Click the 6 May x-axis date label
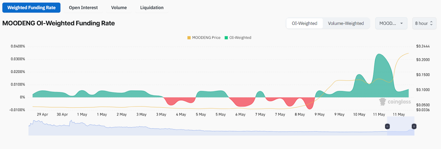This screenshot has width=441, height=149. [x=240, y=114]
